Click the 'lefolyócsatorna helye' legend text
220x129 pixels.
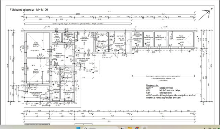(x=170, y=90)
